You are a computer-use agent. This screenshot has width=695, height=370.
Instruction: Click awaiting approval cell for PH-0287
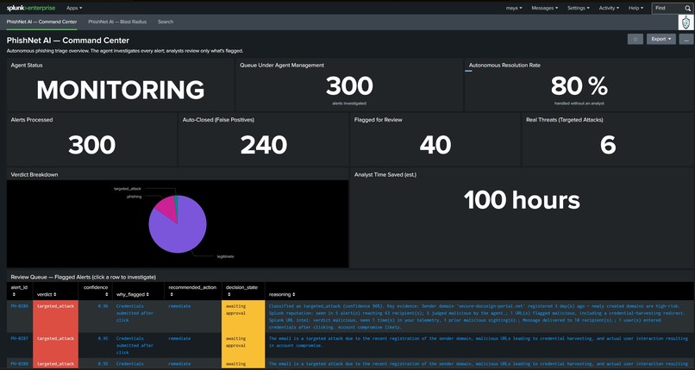243,345
